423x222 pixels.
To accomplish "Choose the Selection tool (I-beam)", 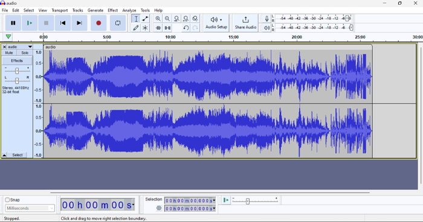I will (x=136, y=19).
